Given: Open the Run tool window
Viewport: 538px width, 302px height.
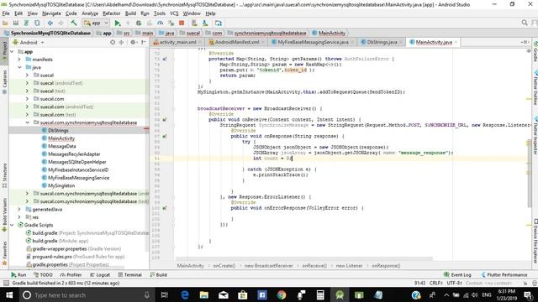Looking at the screenshot, I should point(18,274).
